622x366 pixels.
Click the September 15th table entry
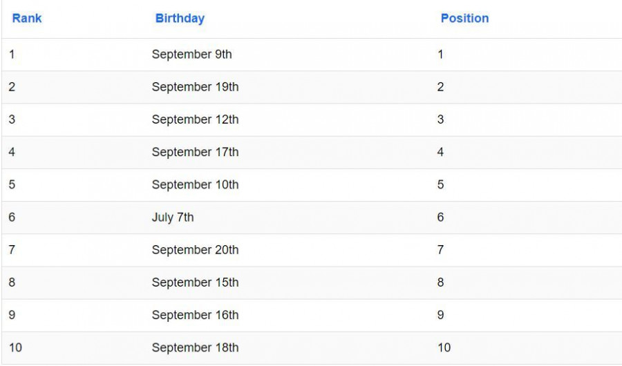point(195,282)
